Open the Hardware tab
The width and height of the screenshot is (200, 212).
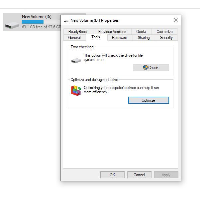(119, 38)
